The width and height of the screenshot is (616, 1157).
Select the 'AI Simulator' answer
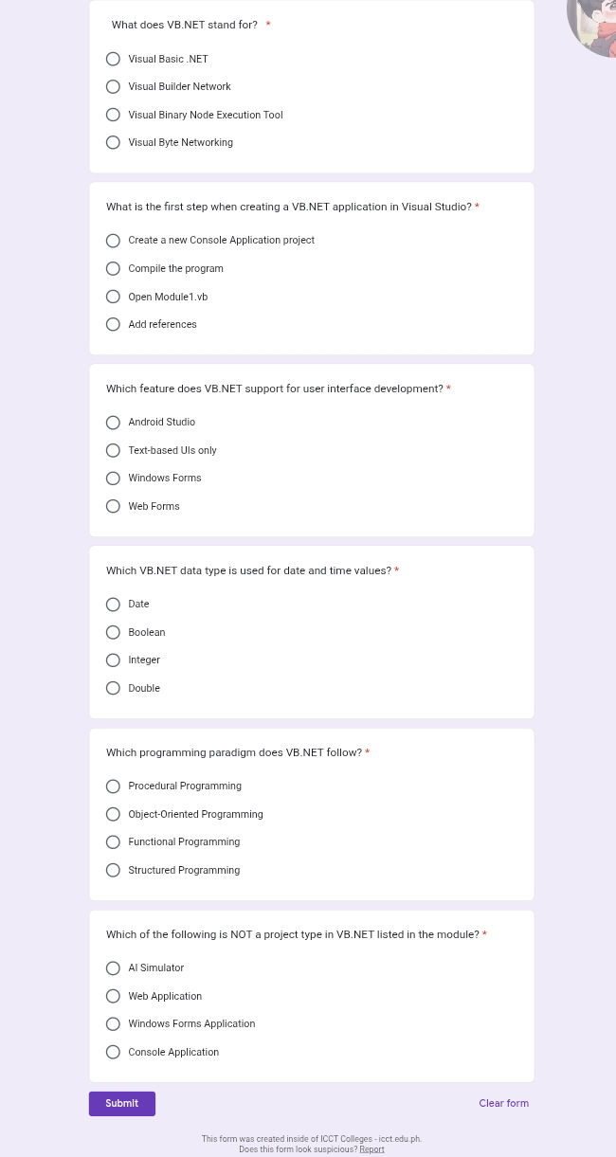(x=113, y=968)
